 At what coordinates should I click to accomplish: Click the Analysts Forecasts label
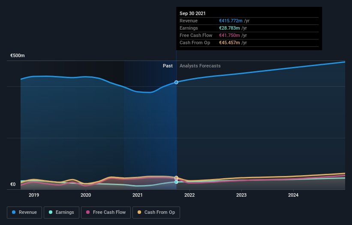click(x=200, y=66)
